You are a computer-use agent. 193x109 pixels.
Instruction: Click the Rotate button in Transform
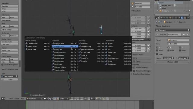(9, 9)
